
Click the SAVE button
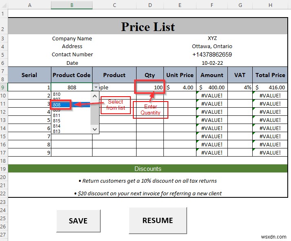[78, 221]
